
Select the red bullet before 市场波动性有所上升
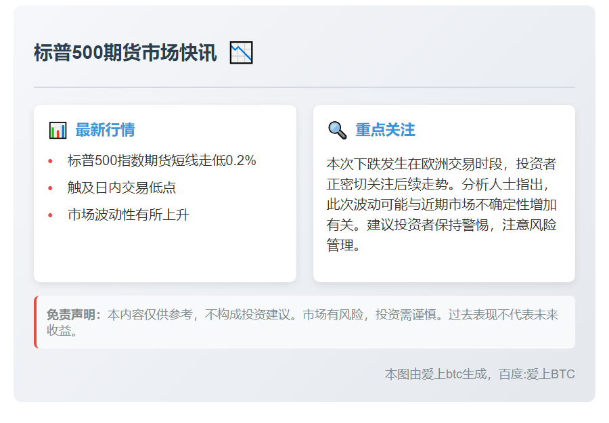tap(50, 215)
